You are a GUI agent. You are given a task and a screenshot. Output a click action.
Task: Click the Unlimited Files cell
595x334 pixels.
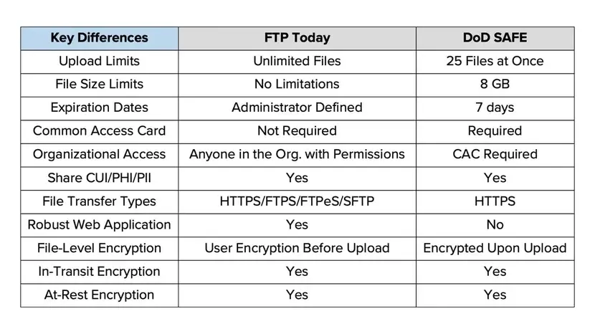pos(297,61)
